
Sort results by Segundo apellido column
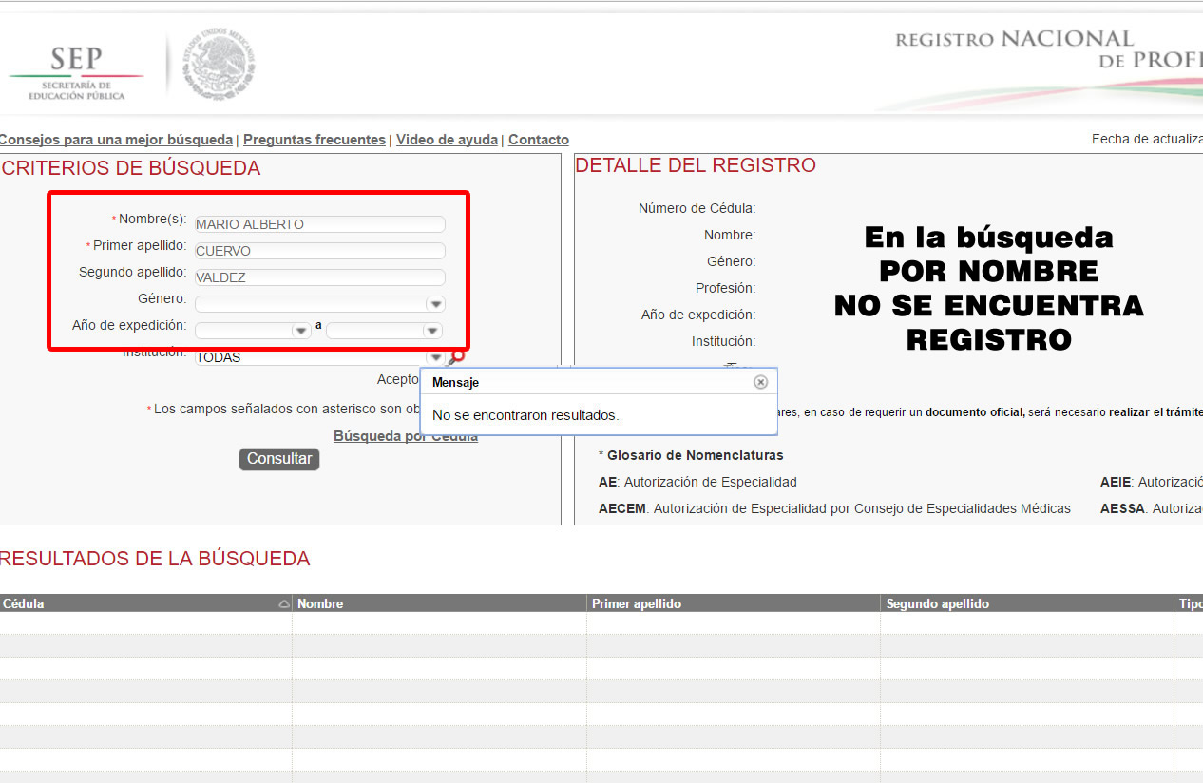(1028, 603)
